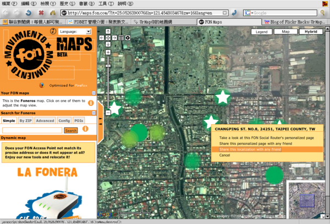Open the 歷史 (S) menu
The height and width of the screenshot is (224, 330).
(x=67, y=4)
